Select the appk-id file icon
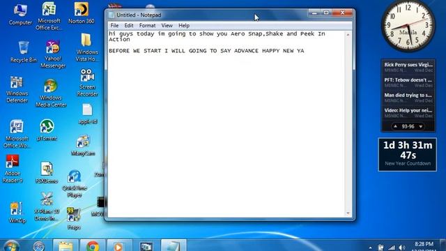The image size is (446, 251). pos(87,114)
